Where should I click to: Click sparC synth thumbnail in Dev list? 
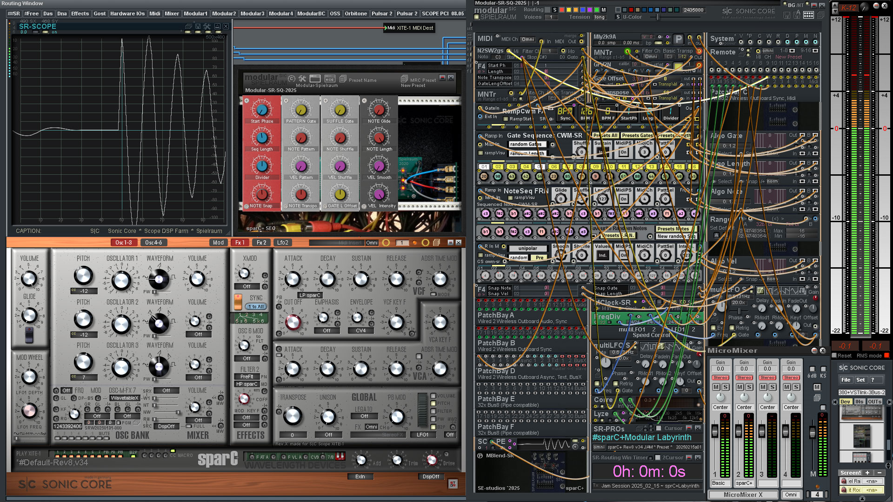click(862, 412)
